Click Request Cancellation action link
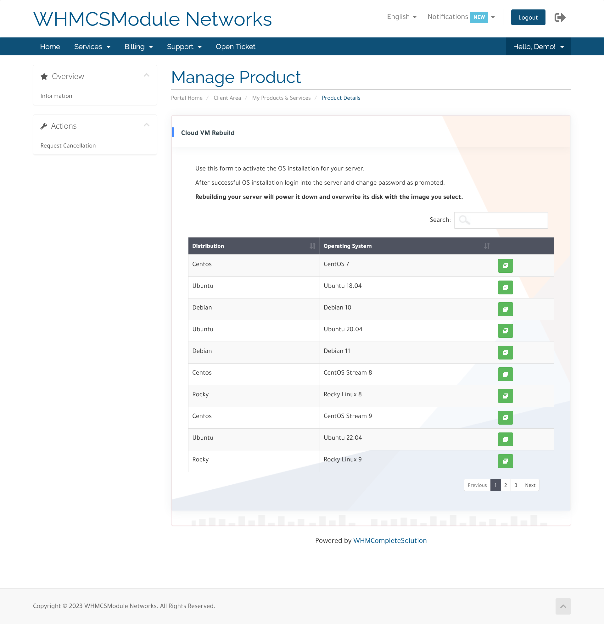The width and height of the screenshot is (604, 624). (x=68, y=145)
